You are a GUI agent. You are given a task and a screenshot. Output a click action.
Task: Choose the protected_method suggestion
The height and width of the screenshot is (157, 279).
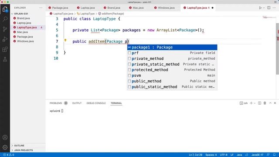172,70
